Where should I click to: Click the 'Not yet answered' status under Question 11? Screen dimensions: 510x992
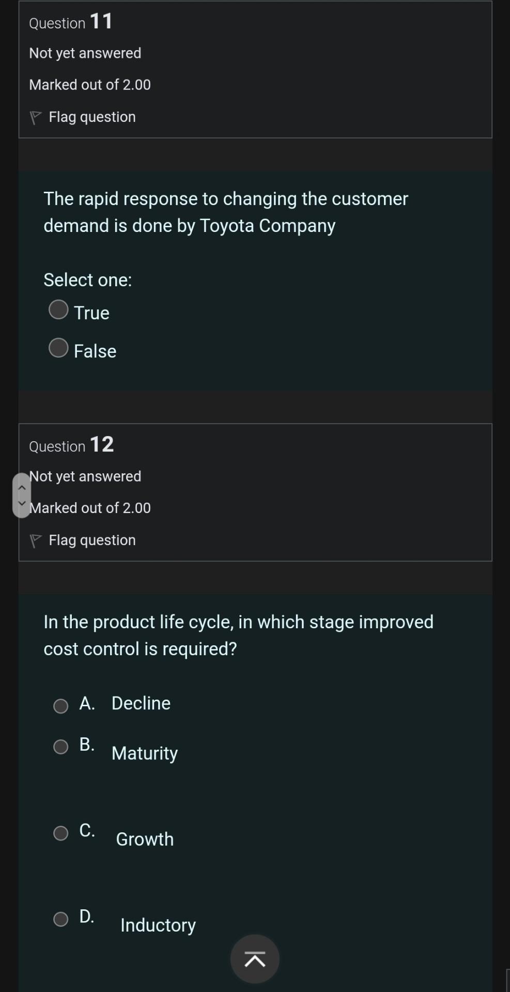[x=85, y=52]
